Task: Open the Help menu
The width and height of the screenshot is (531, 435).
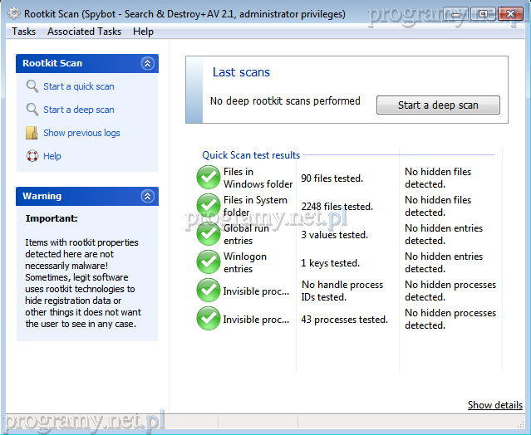Action: click(x=143, y=32)
